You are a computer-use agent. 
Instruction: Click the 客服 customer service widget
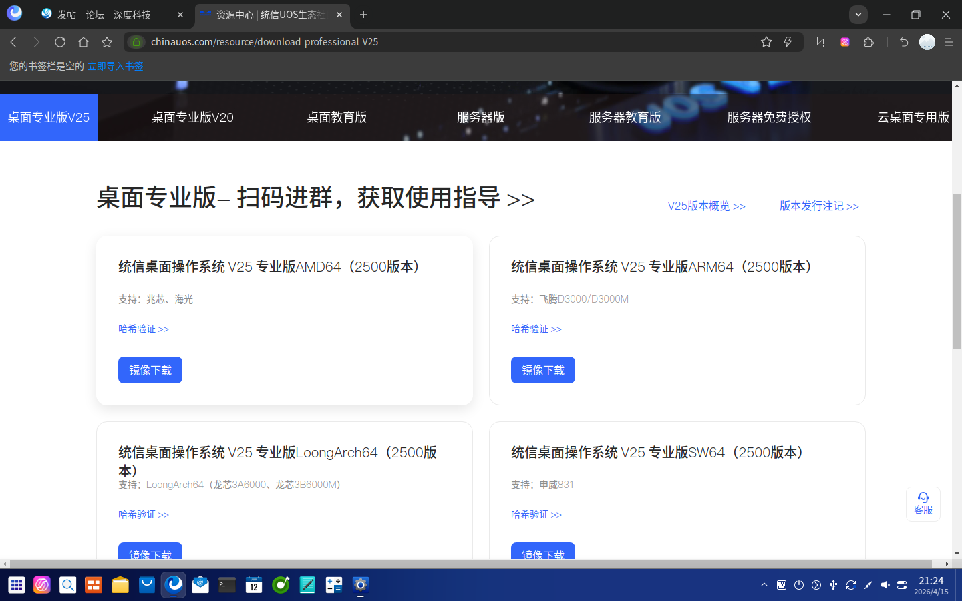click(x=923, y=504)
